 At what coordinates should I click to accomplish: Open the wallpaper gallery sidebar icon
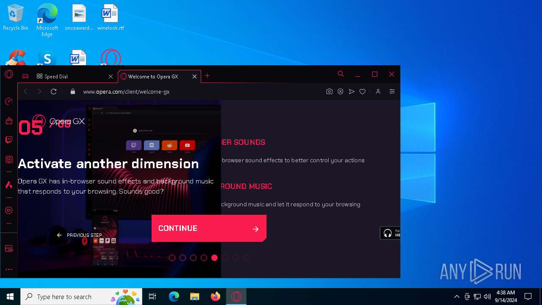(9, 249)
